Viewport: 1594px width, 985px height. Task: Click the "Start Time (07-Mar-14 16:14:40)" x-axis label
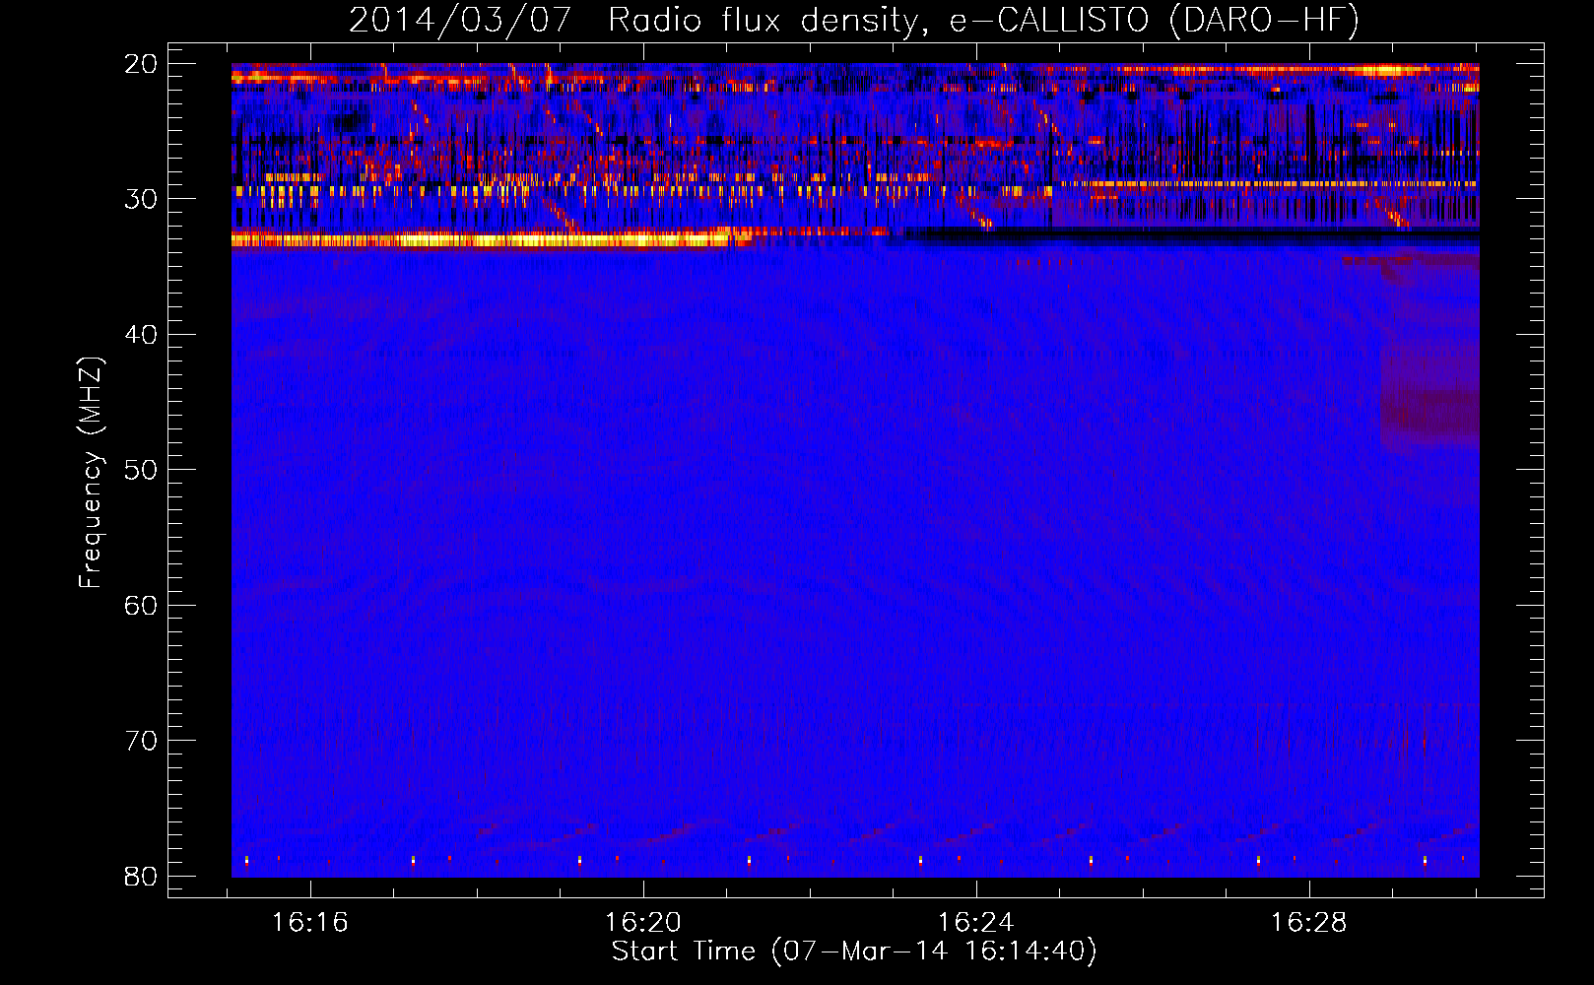point(854,952)
